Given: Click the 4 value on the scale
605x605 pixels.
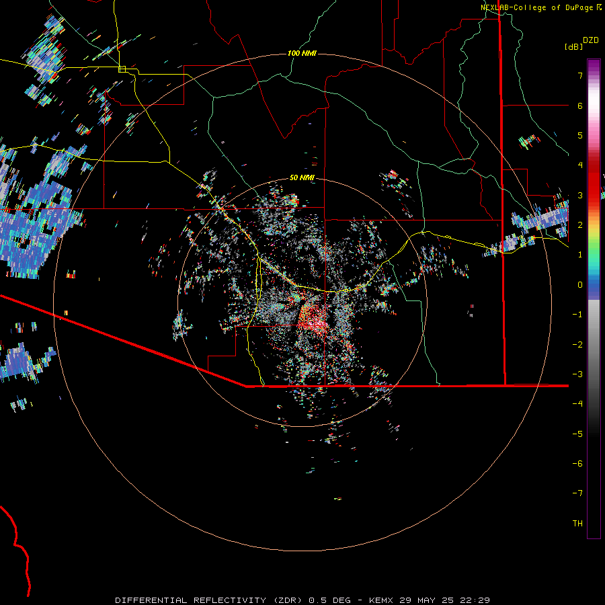Looking at the screenshot, I should pos(580,165).
